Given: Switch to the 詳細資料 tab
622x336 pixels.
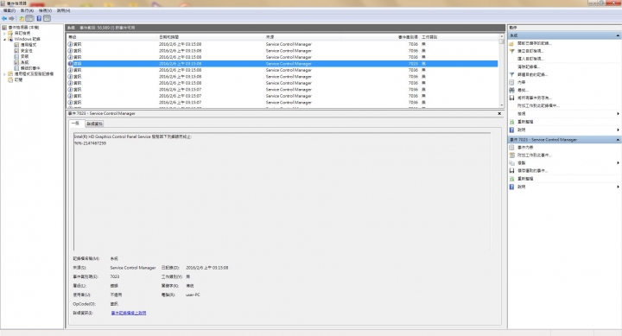Looking at the screenshot, I should coord(94,124).
